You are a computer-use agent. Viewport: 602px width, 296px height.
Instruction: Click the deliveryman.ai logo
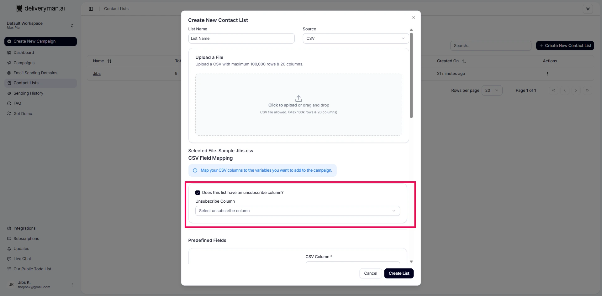point(40,8)
